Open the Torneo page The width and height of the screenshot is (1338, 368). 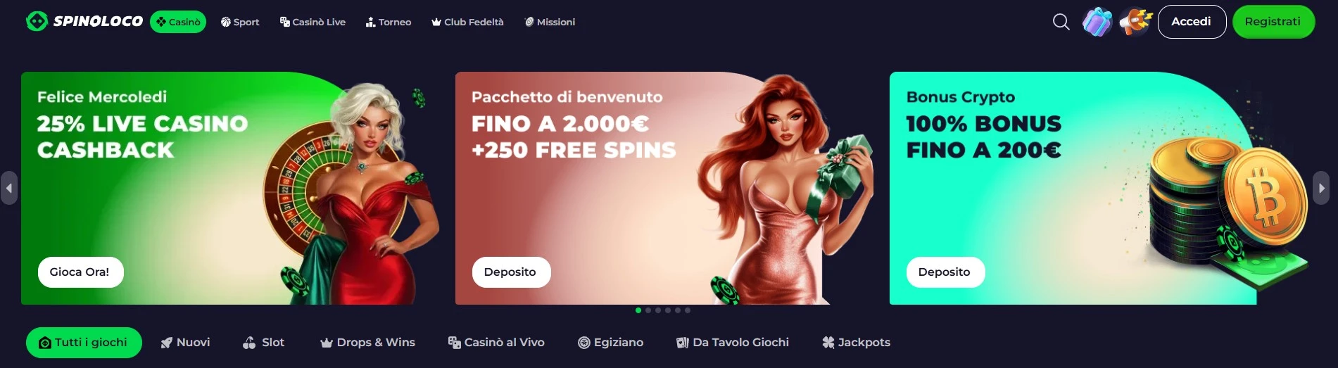pyautogui.click(x=389, y=22)
